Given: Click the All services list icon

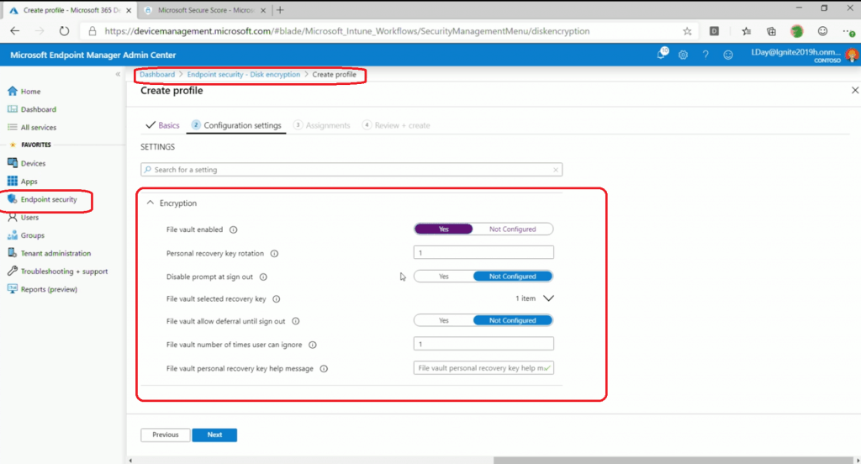Looking at the screenshot, I should pyautogui.click(x=13, y=127).
